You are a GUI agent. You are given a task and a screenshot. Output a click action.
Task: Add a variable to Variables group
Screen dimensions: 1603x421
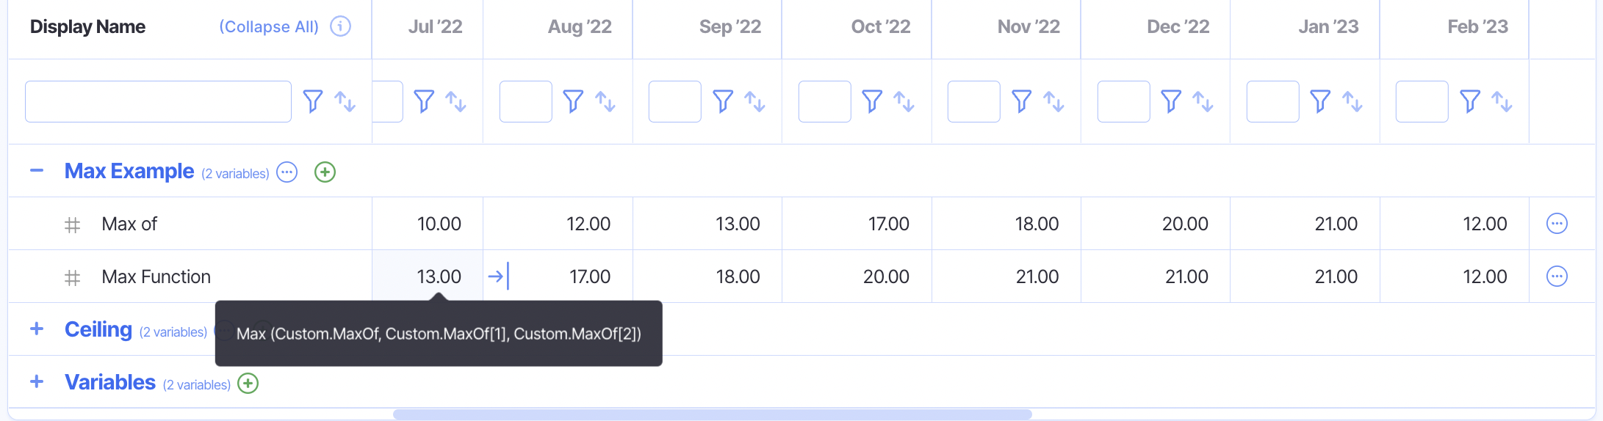[x=248, y=384]
